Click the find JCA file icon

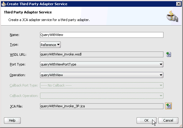click(x=168, y=106)
